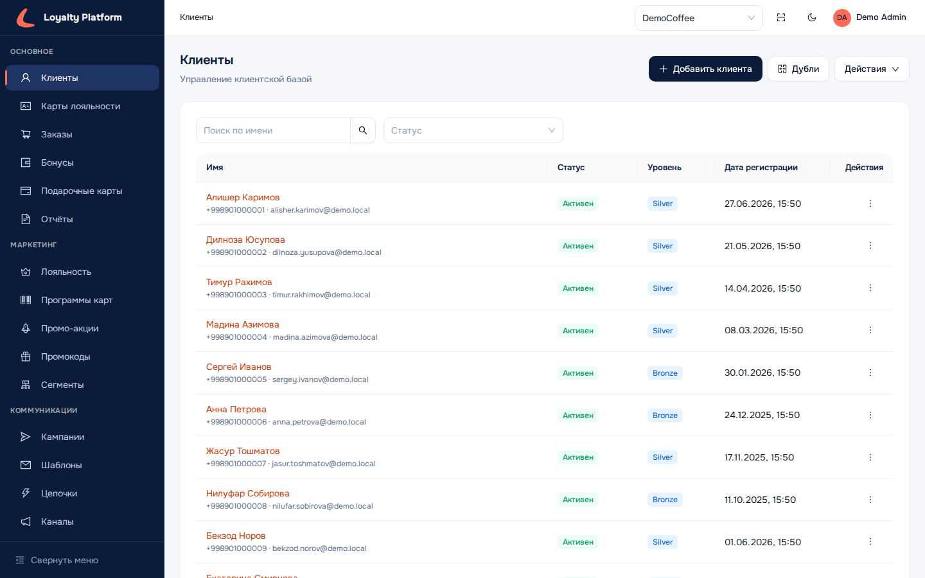Open Отчёты in sidebar
Screen dimensions: 925x578
[82, 219]
